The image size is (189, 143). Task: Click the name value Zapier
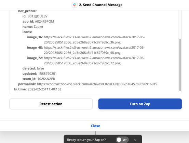(39, 27)
